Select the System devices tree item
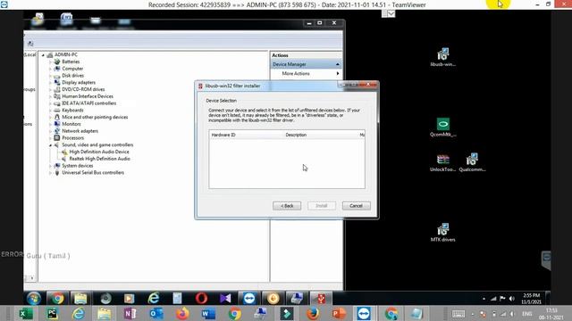 (x=78, y=166)
